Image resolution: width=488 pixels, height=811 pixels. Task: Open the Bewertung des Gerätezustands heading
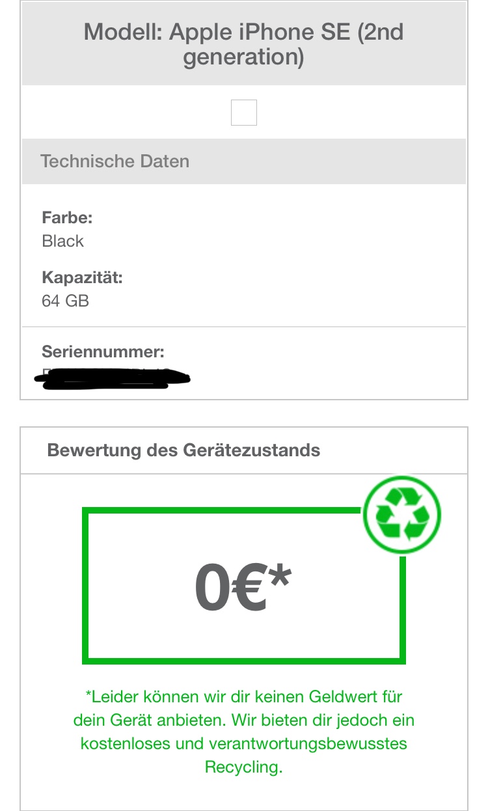(x=183, y=450)
